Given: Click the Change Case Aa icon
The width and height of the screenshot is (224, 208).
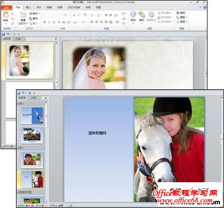Looking at the screenshot, I should pyautogui.click(x=75, y=22).
